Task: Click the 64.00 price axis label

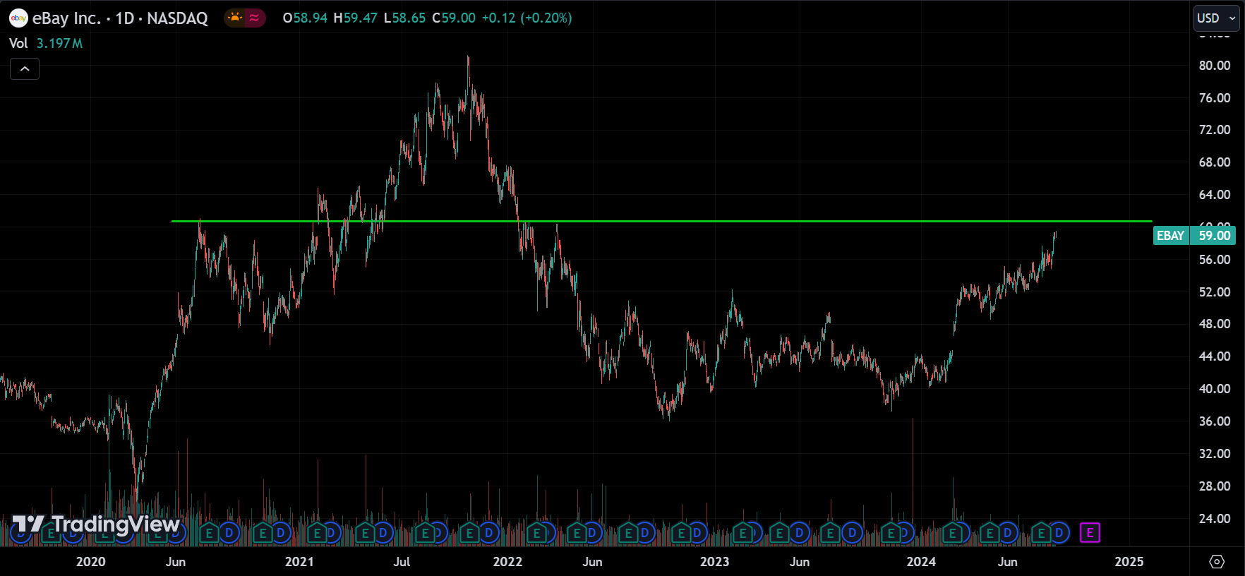Action: tap(1215, 195)
